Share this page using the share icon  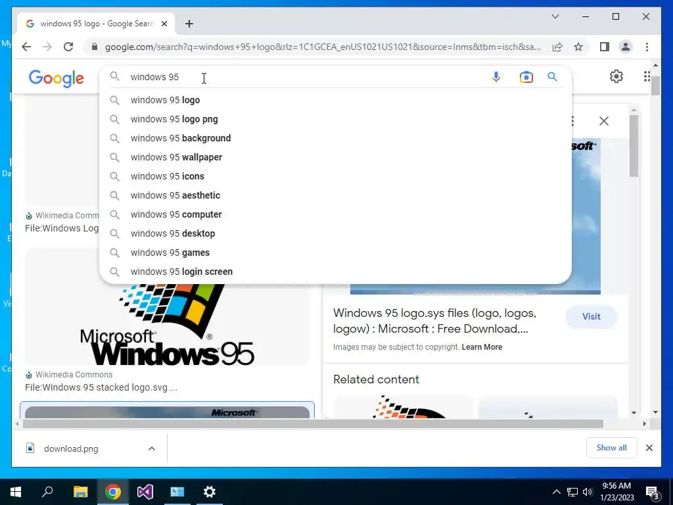557,47
